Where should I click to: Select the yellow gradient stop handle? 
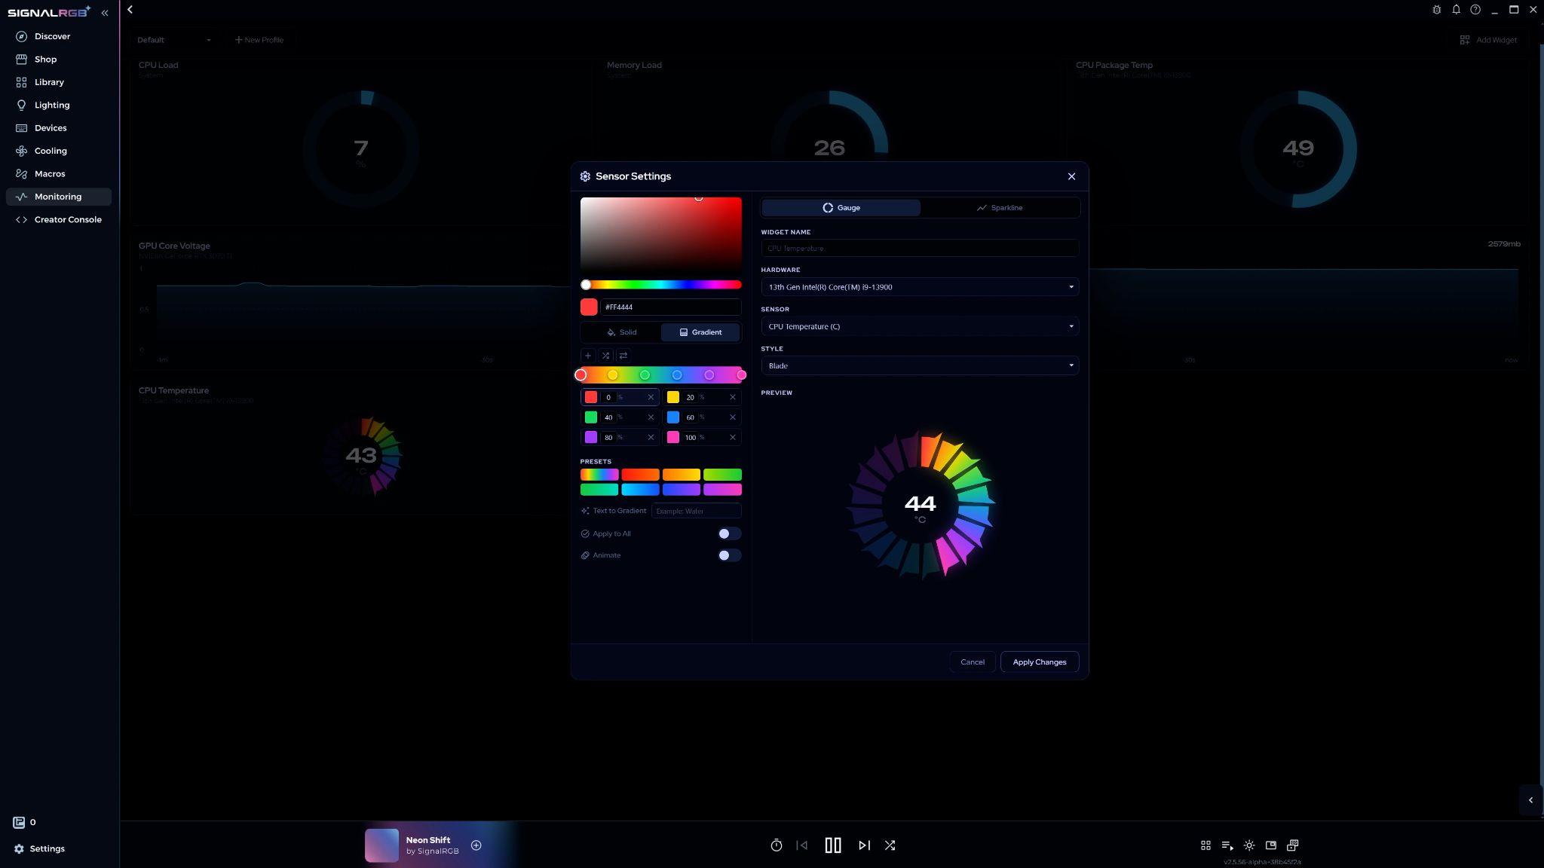(x=613, y=375)
